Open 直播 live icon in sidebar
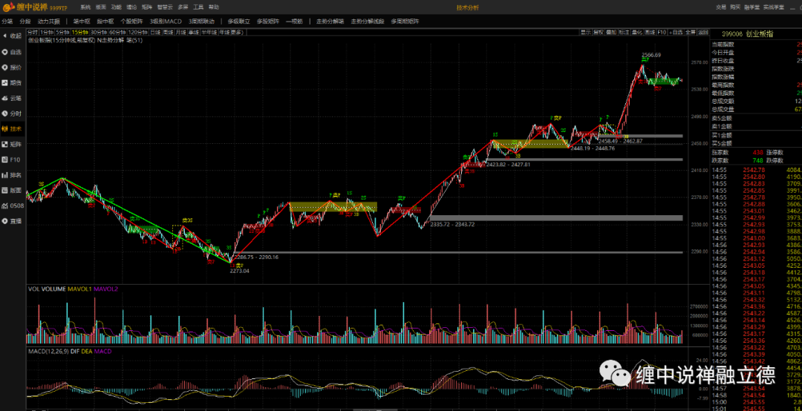This screenshot has height=411, width=802. (x=13, y=221)
